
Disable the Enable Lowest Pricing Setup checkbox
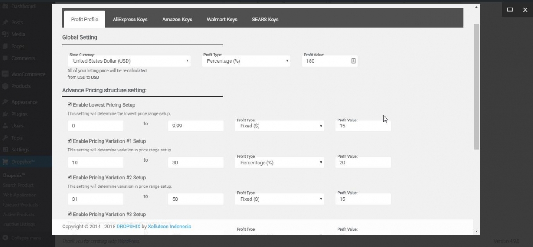[x=70, y=104]
